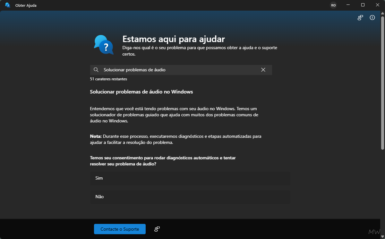Open the info icon at top right
This screenshot has width=385, height=239.
pyautogui.click(x=372, y=18)
